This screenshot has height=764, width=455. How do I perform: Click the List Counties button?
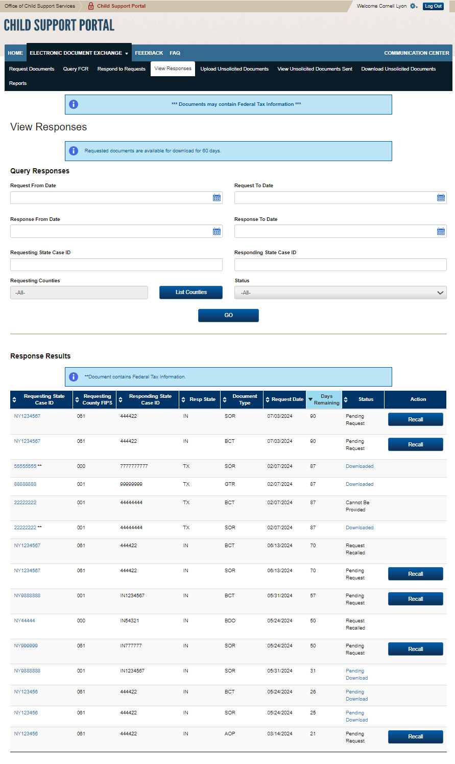tap(191, 293)
